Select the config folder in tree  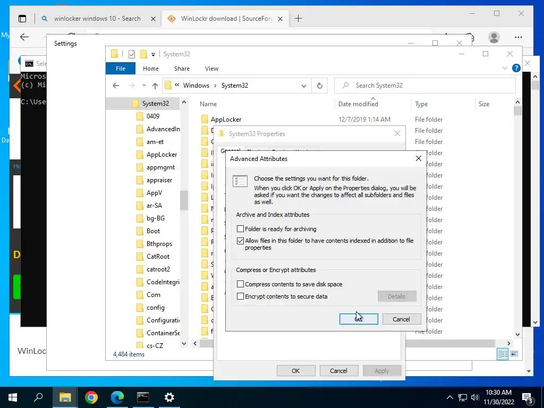(x=156, y=308)
